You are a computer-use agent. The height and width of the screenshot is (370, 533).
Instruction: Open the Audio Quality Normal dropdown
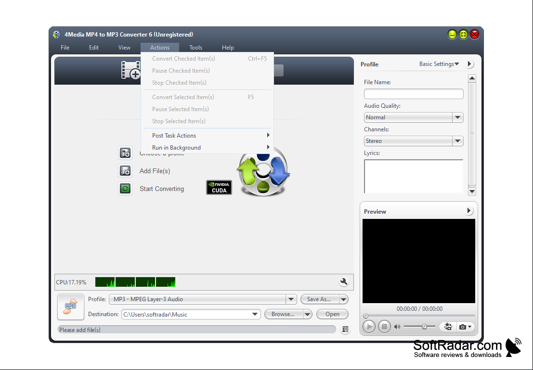coord(457,117)
